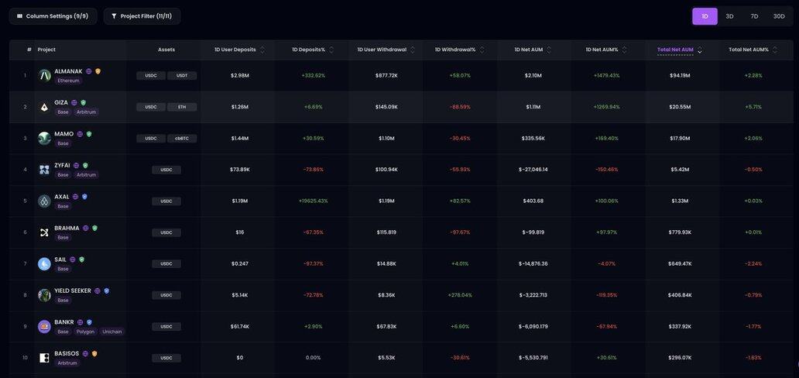799x378 pixels.
Task: Click the ALMANAK project logo
Action: click(x=45, y=75)
